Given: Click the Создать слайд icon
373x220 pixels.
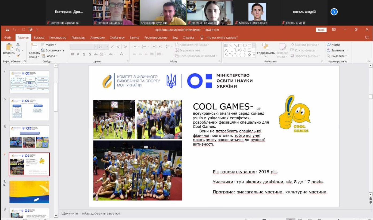Looking at the screenshot, I should click(34, 47).
